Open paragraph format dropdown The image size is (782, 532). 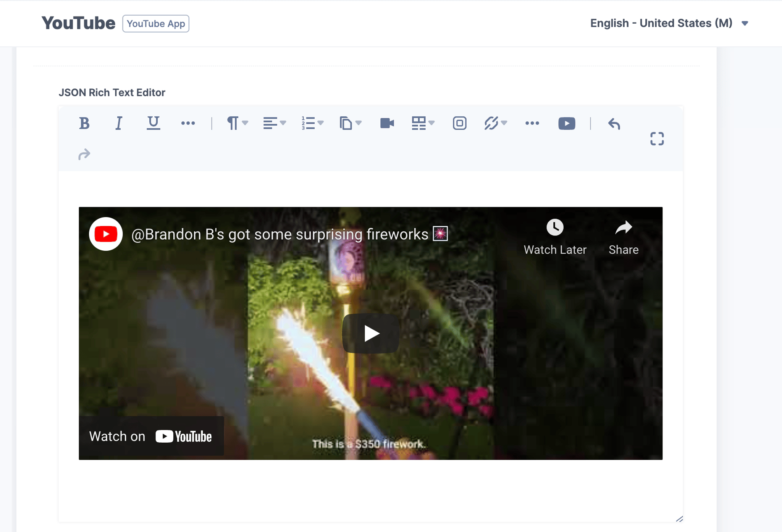[x=238, y=123]
